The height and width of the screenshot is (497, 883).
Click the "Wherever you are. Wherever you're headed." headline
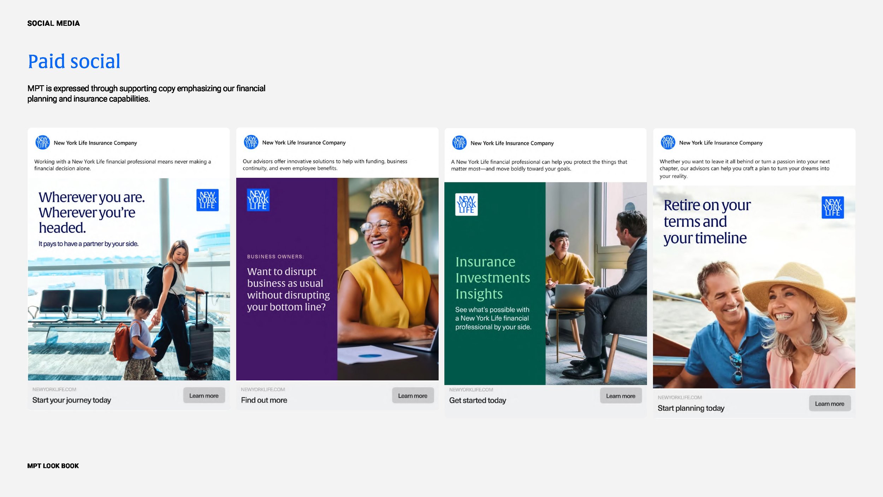(x=92, y=212)
